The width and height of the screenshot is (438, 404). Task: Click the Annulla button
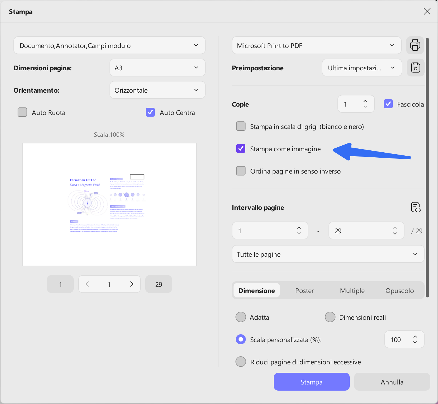click(x=392, y=382)
